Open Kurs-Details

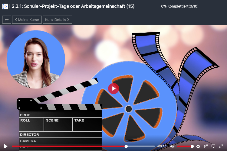coord(57,20)
